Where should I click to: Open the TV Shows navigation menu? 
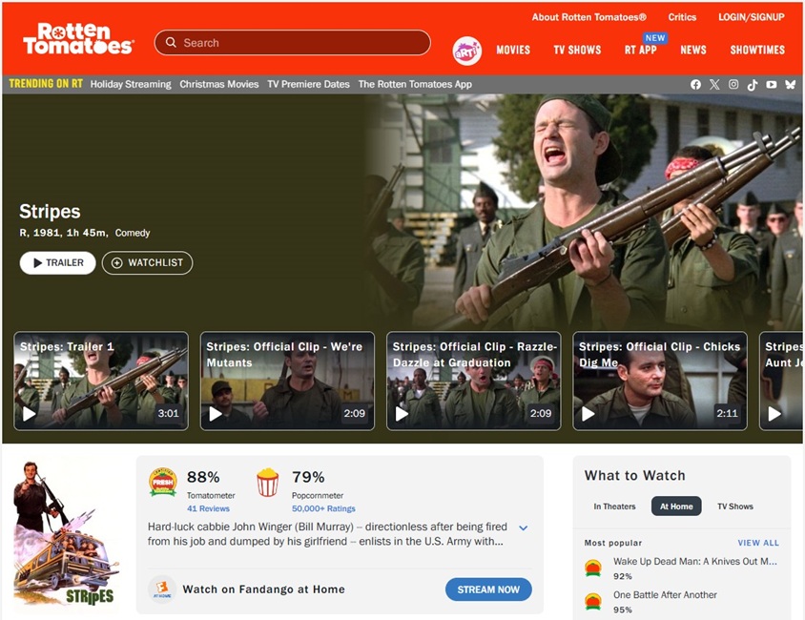[577, 50]
